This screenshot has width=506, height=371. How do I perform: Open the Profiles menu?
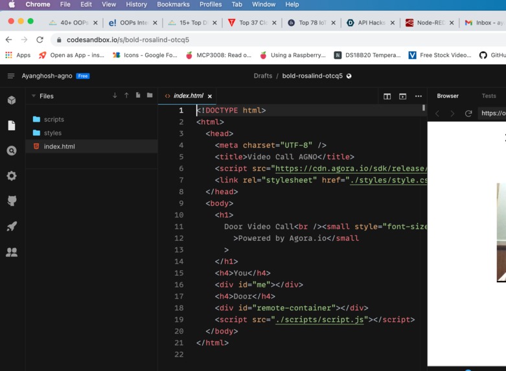click(x=211, y=5)
